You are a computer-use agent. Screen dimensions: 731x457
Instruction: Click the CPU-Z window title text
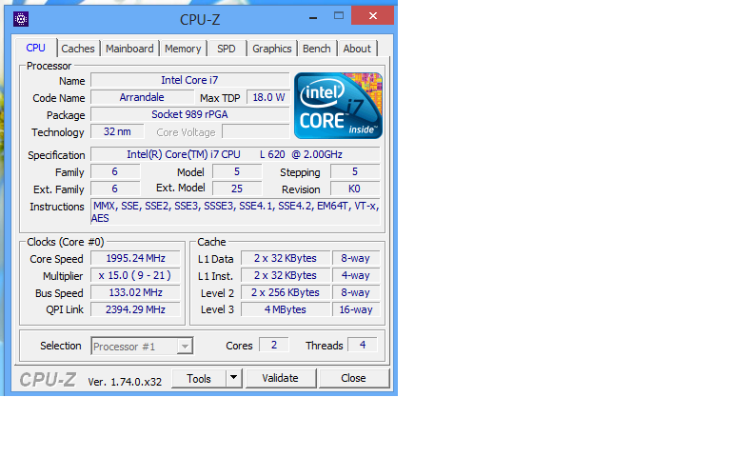(200, 20)
